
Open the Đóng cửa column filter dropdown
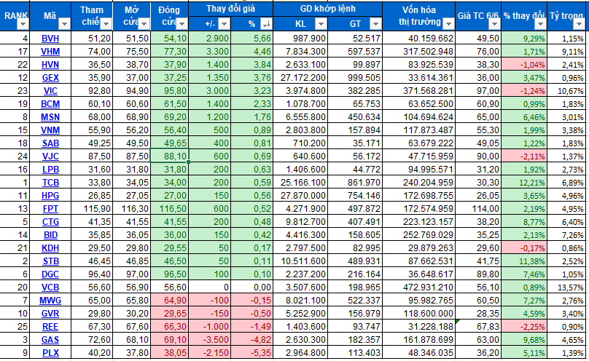(182, 24)
